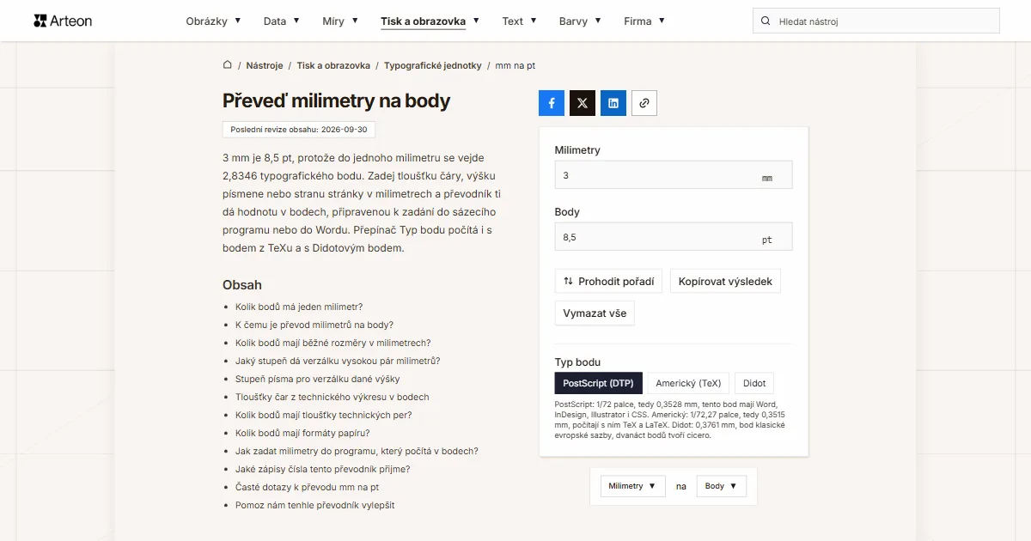Clear everything with Vymazat vše

click(595, 313)
